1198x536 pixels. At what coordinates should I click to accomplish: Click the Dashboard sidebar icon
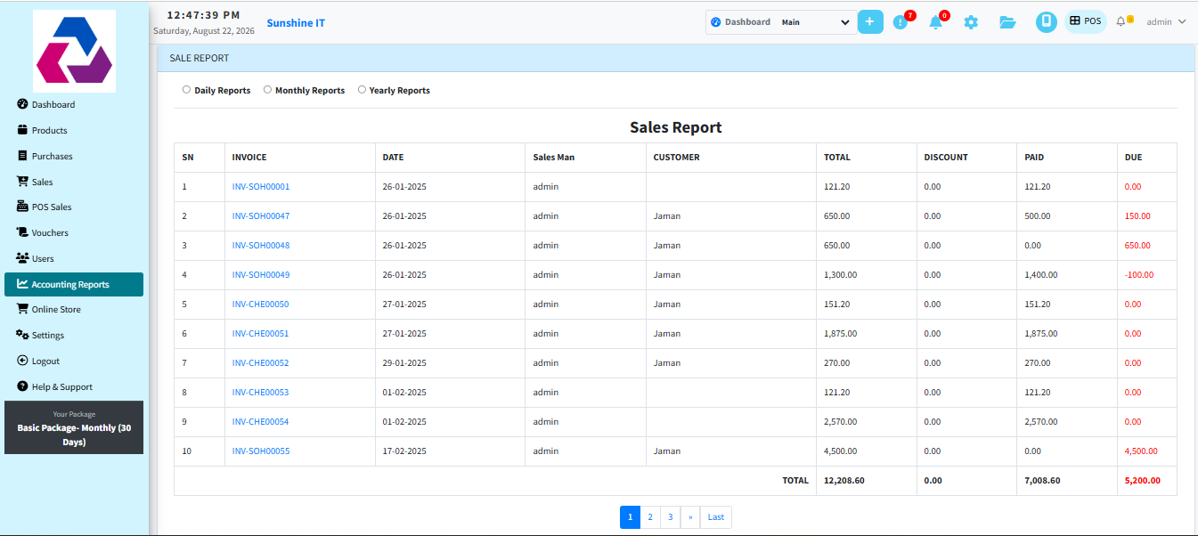pos(23,104)
